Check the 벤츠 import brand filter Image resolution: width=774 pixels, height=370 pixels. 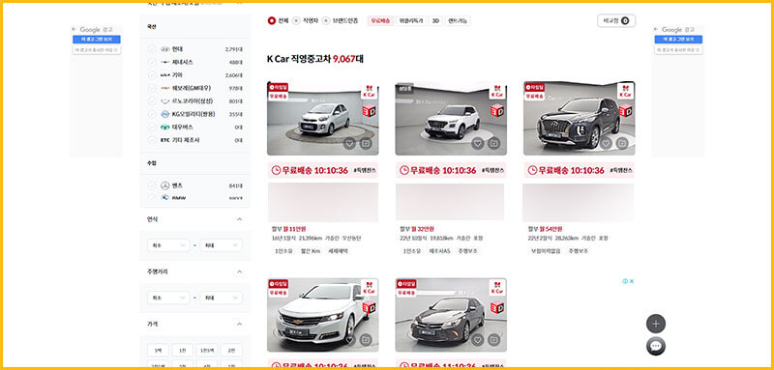[x=152, y=185]
